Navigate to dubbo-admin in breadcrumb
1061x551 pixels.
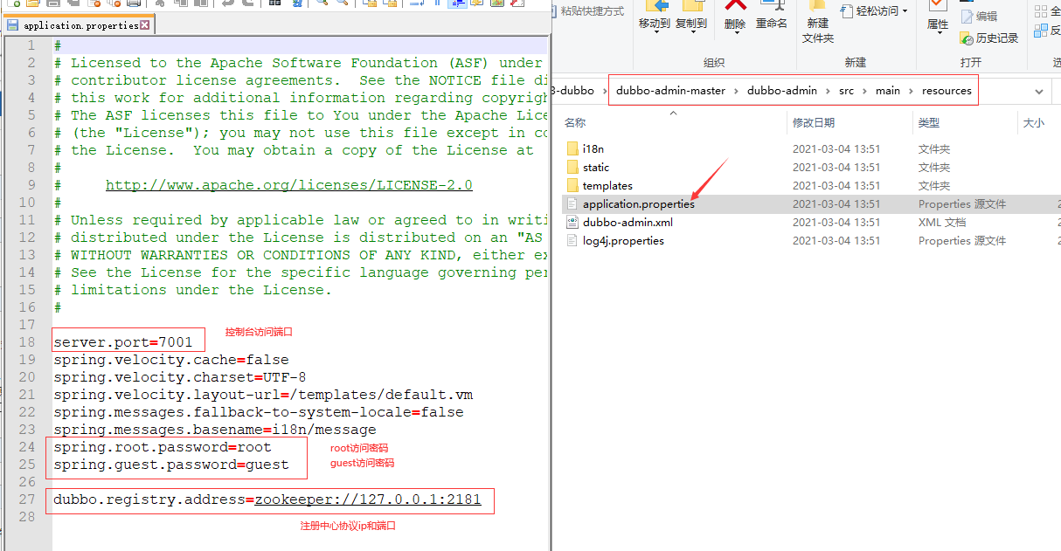782,90
